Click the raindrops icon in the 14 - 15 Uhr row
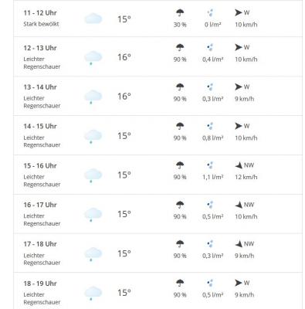 (210, 126)
